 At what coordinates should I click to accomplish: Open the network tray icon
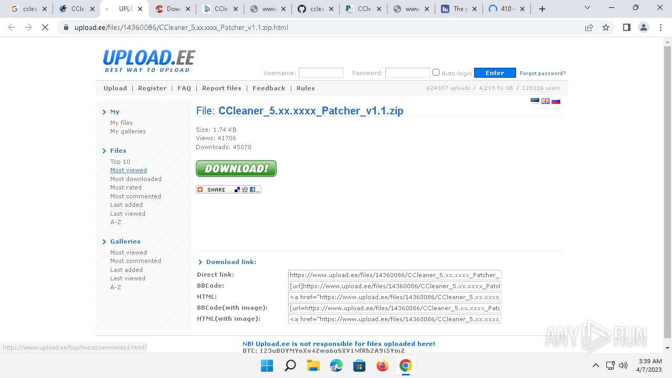coord(610,365)
